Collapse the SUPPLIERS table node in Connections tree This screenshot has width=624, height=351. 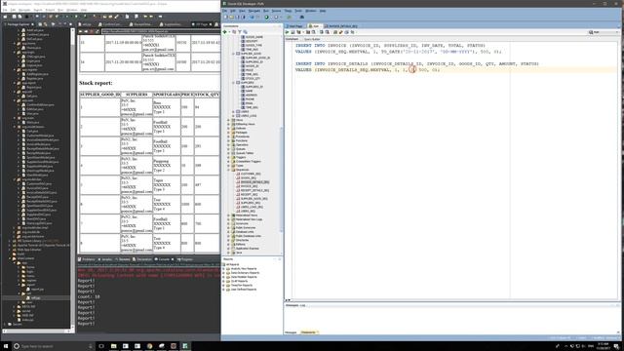[x=234, y=82]
